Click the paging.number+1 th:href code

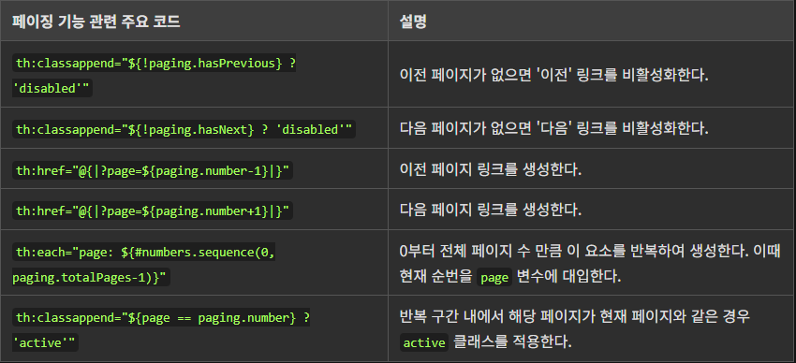tap(153, 211)
